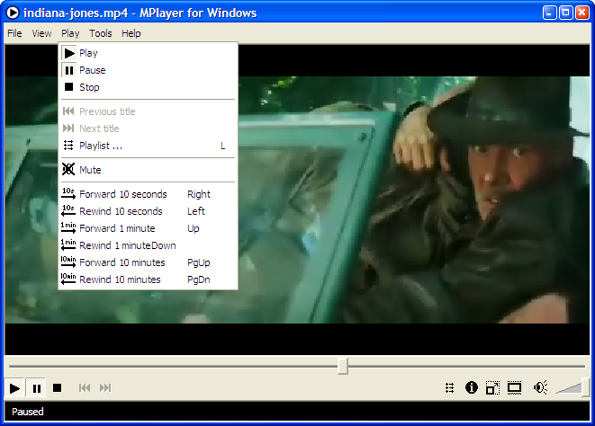The width and height of the screenshot is (595, 426).
Task: Click Previous title icon in bottom toolbar
Action: coord(85,388)
